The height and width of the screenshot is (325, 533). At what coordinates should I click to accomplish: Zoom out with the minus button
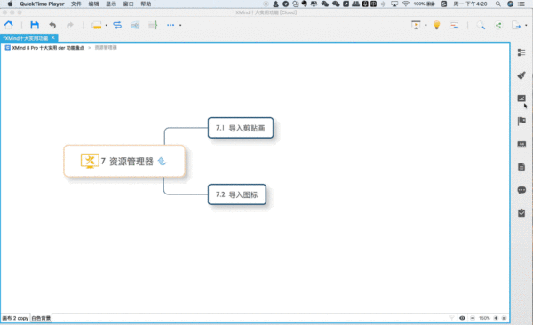473,318
